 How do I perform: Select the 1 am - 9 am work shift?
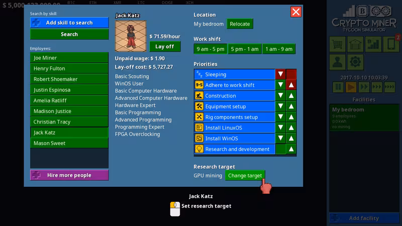point(279,49)
